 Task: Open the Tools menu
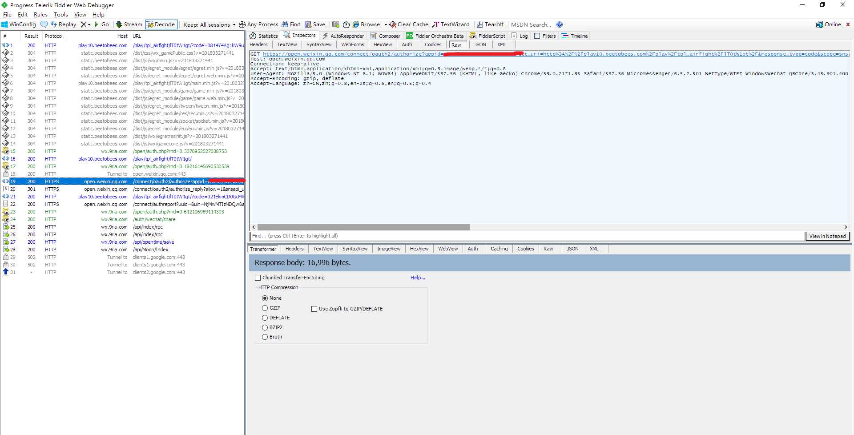61,14
